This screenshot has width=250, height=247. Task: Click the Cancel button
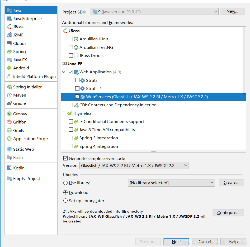(205, 241)
